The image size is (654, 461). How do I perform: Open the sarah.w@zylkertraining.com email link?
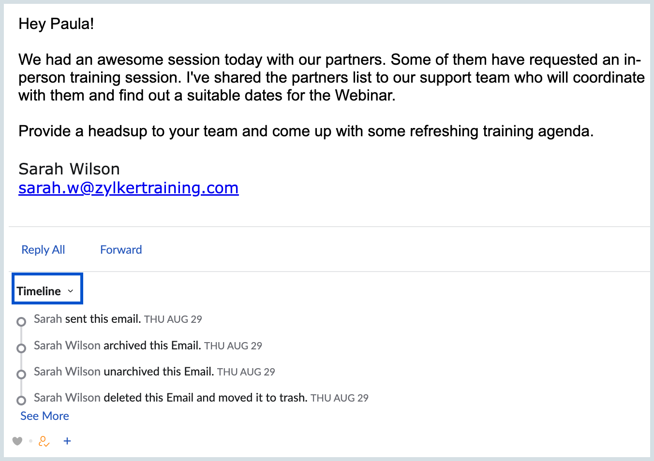128,187
